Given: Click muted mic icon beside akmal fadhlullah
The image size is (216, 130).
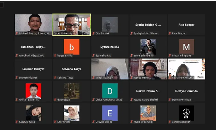Looking at the screenshot, I should (x=170, y=122).
